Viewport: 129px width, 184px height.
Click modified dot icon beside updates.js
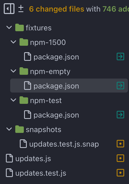pyautogui.click(x=120, y=158)
